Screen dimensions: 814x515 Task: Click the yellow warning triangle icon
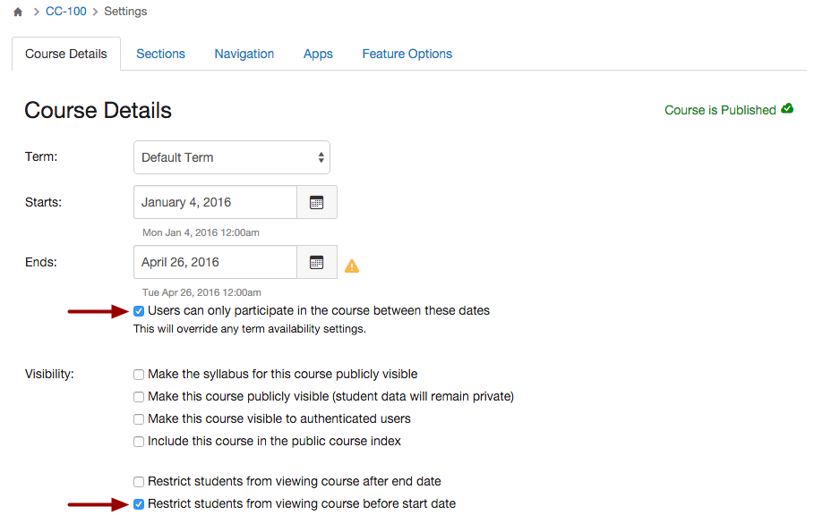coord(352,266)
